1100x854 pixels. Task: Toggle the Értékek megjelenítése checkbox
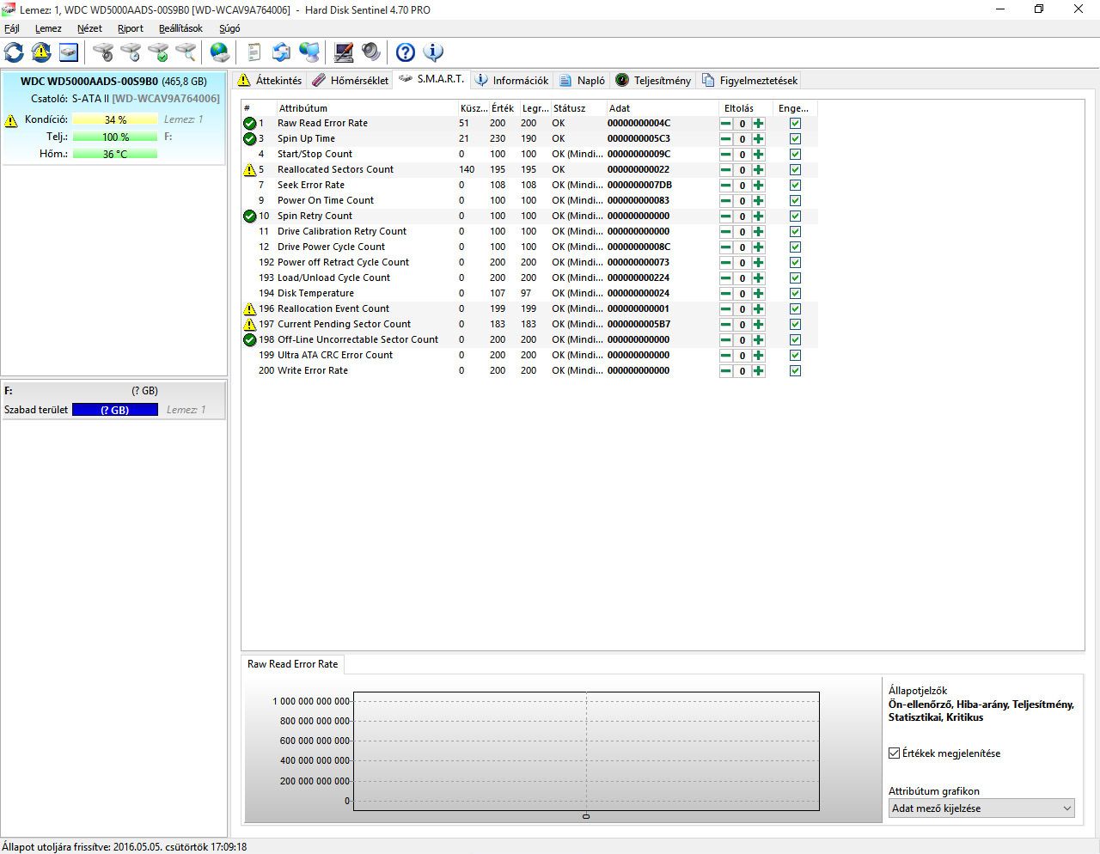pyautogui.click(x=895, y=753)
